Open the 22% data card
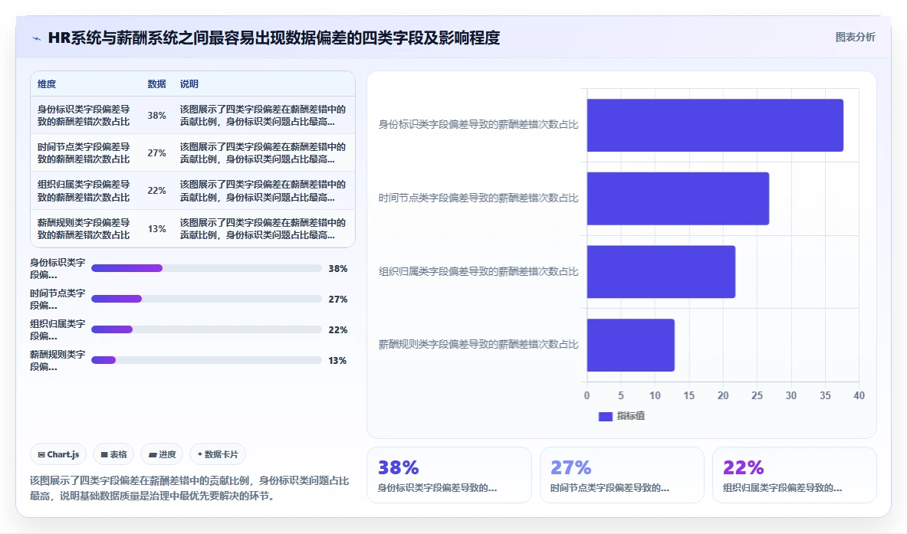907x534 pixels. point(794,475)
